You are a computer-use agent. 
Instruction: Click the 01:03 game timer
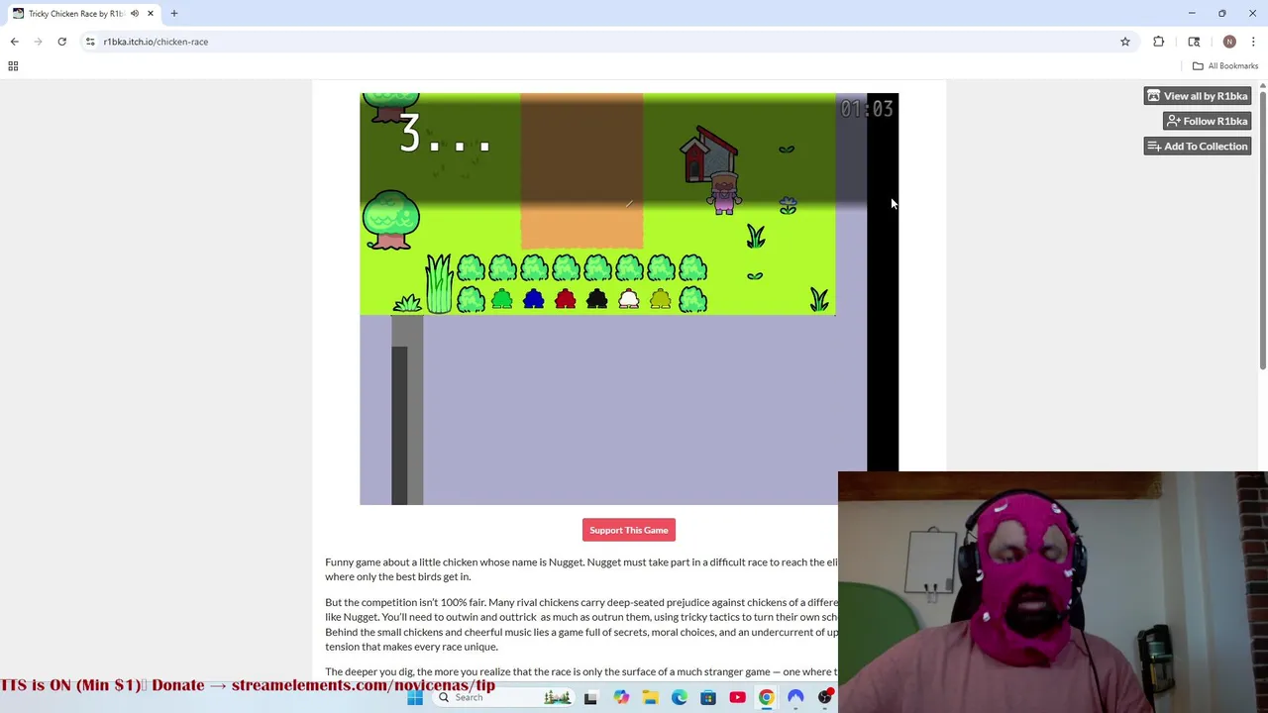(867, 109)
